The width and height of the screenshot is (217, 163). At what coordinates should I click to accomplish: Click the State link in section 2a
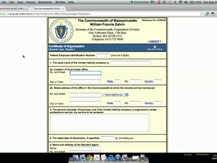pos(110,81)
